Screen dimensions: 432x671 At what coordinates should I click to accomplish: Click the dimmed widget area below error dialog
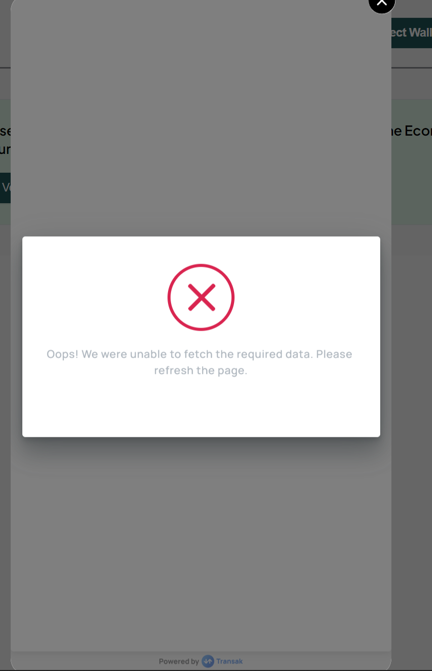point(201,544)
